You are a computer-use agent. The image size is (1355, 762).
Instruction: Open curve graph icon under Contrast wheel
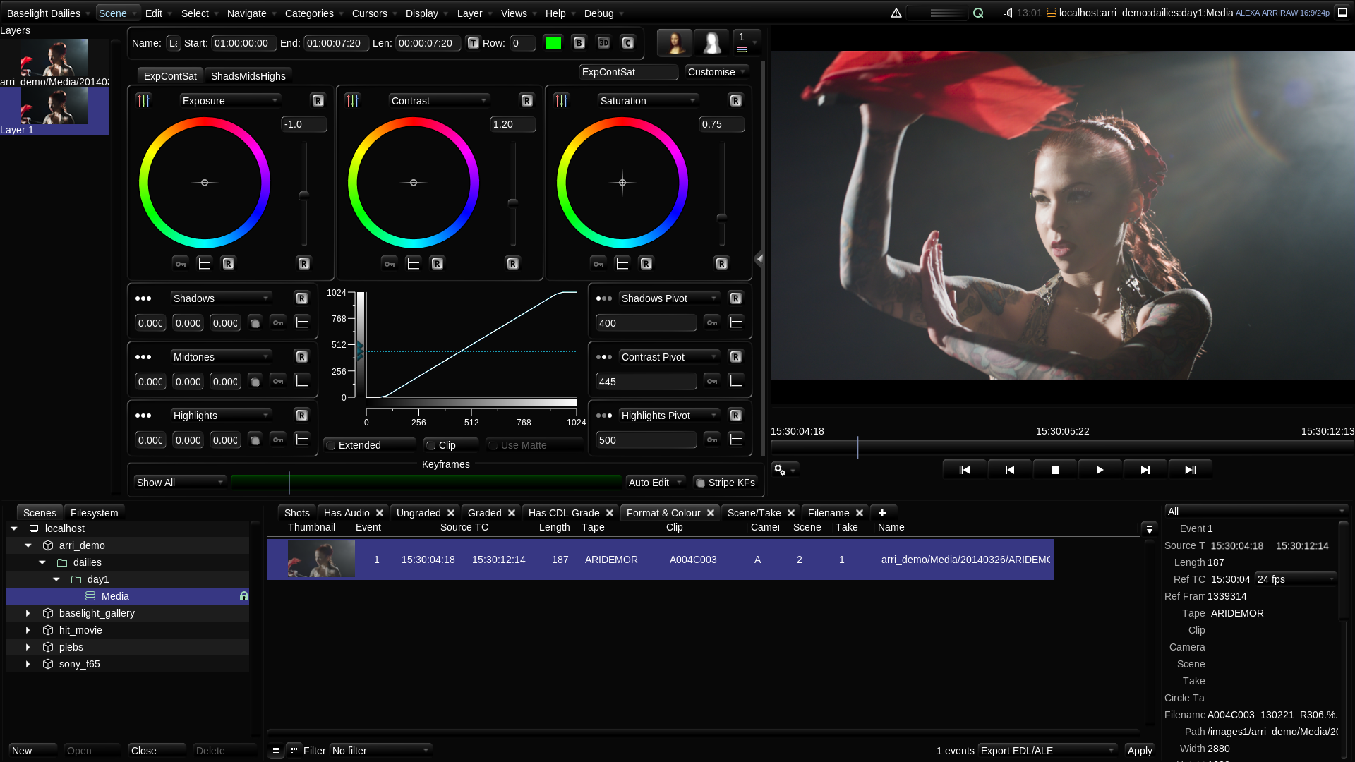[414, 264]
